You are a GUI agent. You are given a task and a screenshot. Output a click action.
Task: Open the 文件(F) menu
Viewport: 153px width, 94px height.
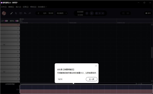[4, 7]
